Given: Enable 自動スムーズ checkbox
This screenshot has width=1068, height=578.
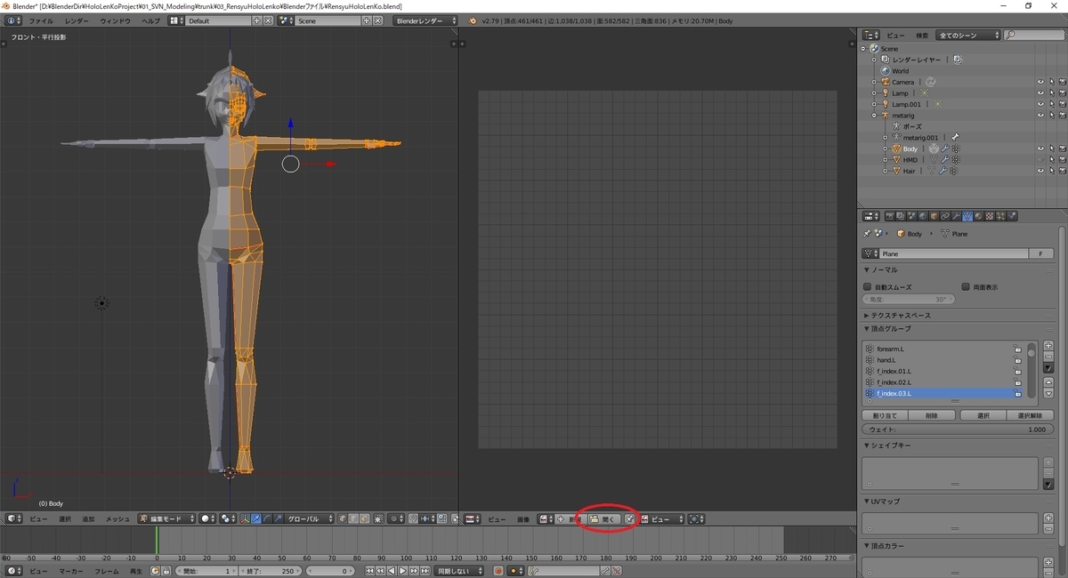Looking at the screenshot, I should (868, 287).
